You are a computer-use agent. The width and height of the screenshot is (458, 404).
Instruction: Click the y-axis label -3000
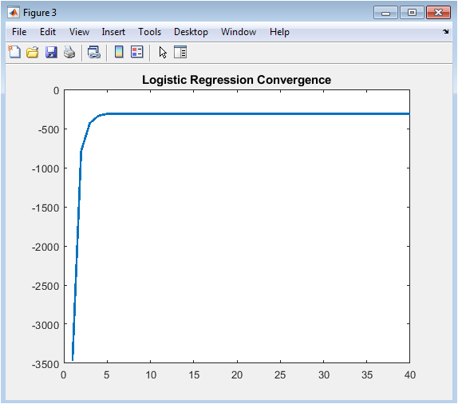pyautogui.click(x=45, y=325)
